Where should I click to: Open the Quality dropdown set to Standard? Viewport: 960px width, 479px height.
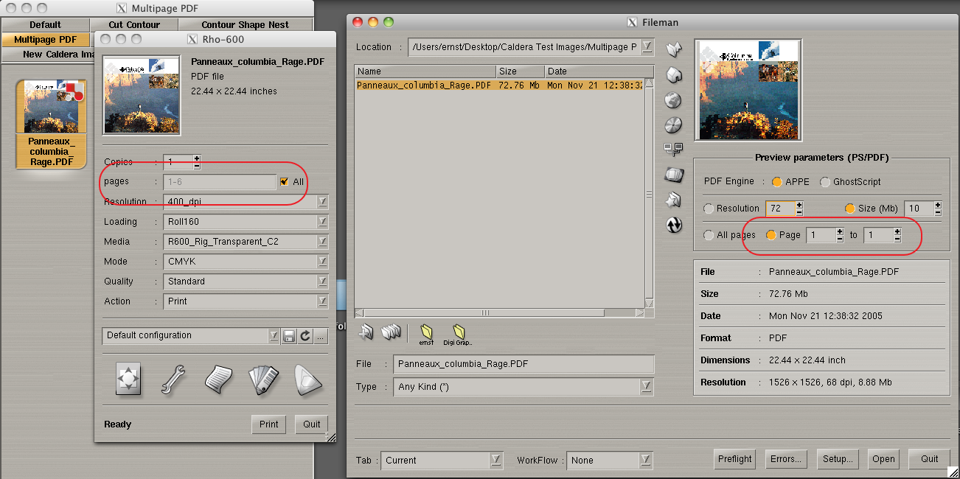tap(322, 282)
